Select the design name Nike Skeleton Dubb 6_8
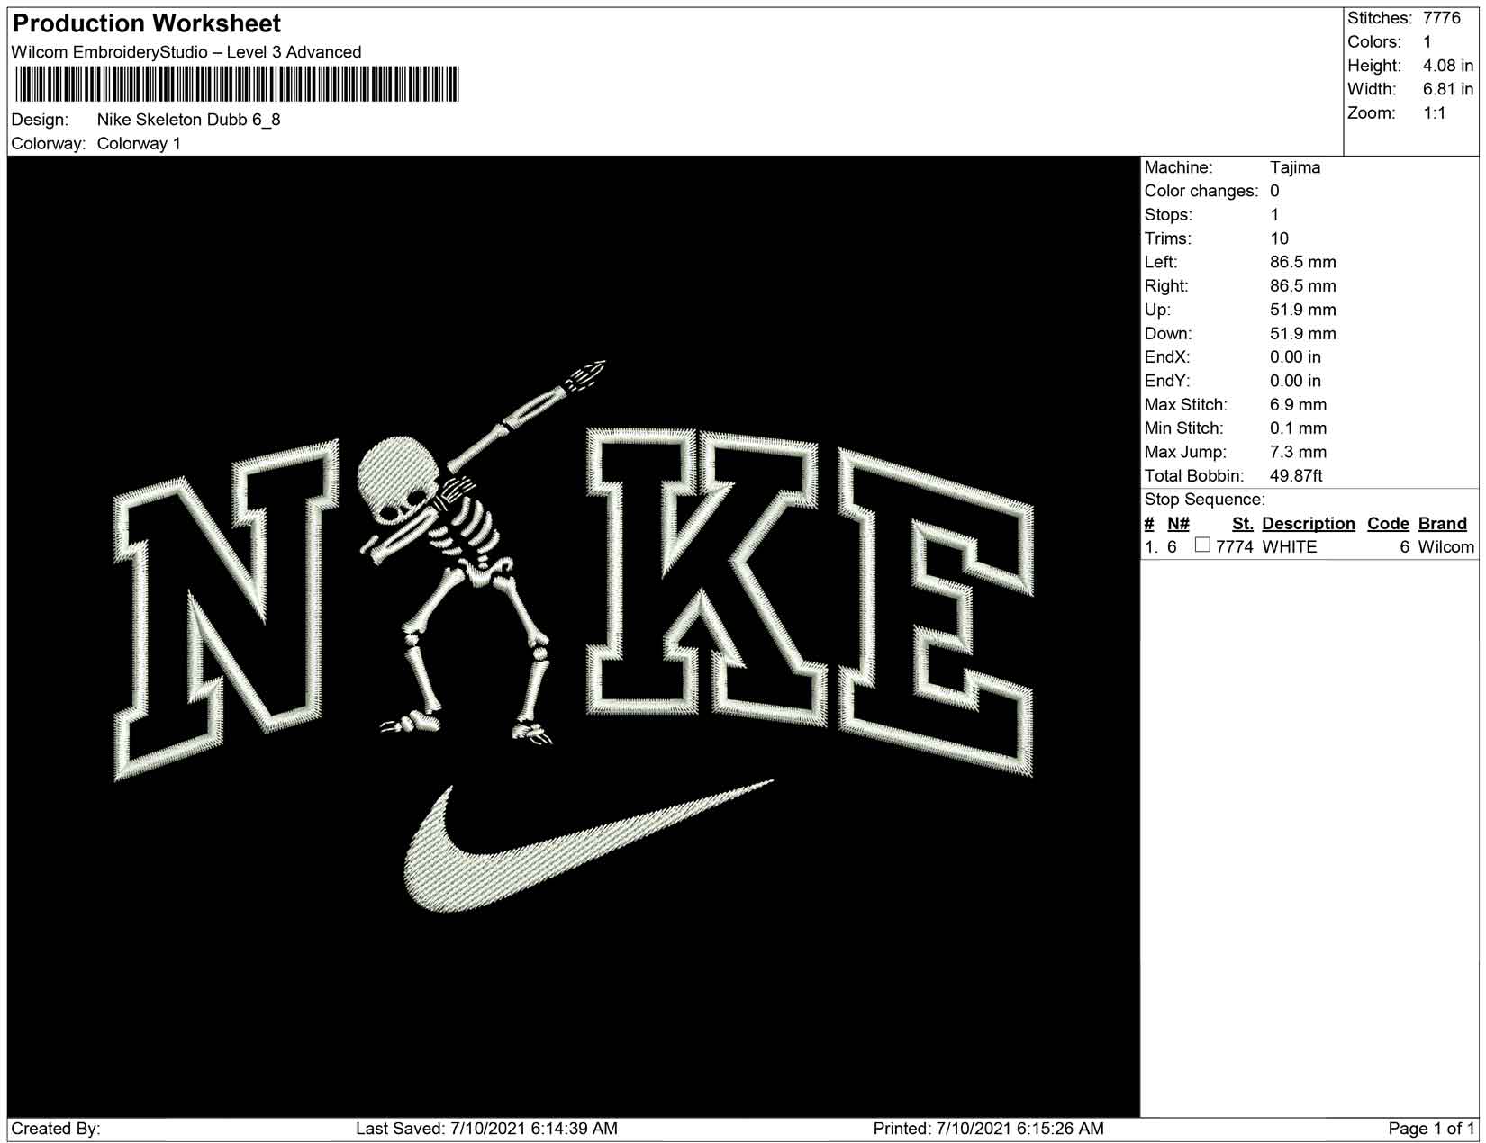 (x=189, y=120)
